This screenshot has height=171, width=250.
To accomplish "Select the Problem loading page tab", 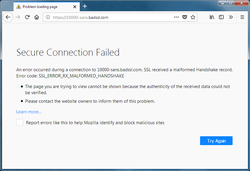I will point(41,6).
